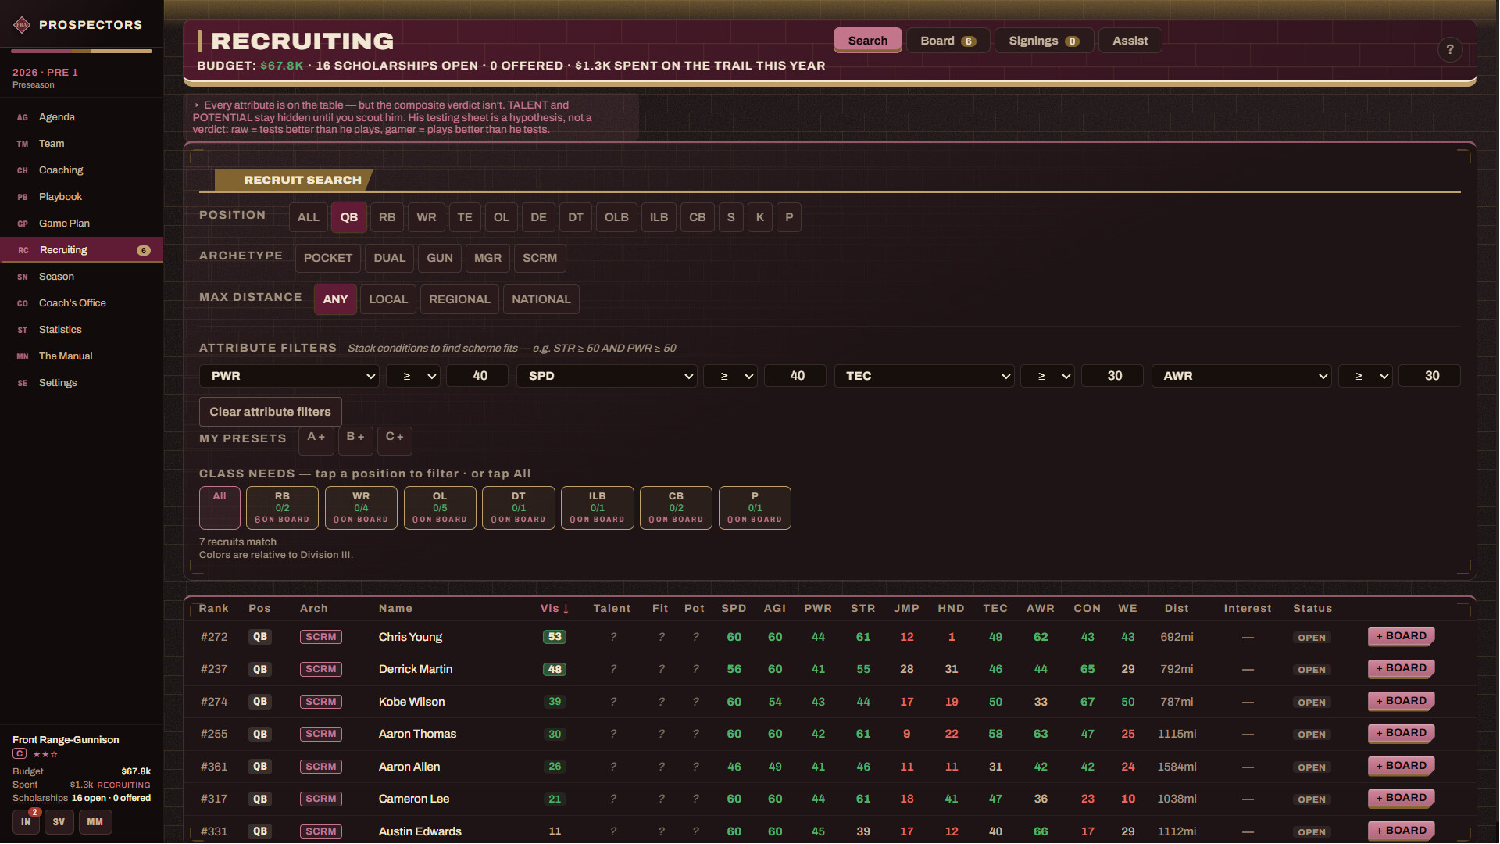1500x844 pixels.
Task: Open the AWR attribute dropdown
Action: point(1241,376)
